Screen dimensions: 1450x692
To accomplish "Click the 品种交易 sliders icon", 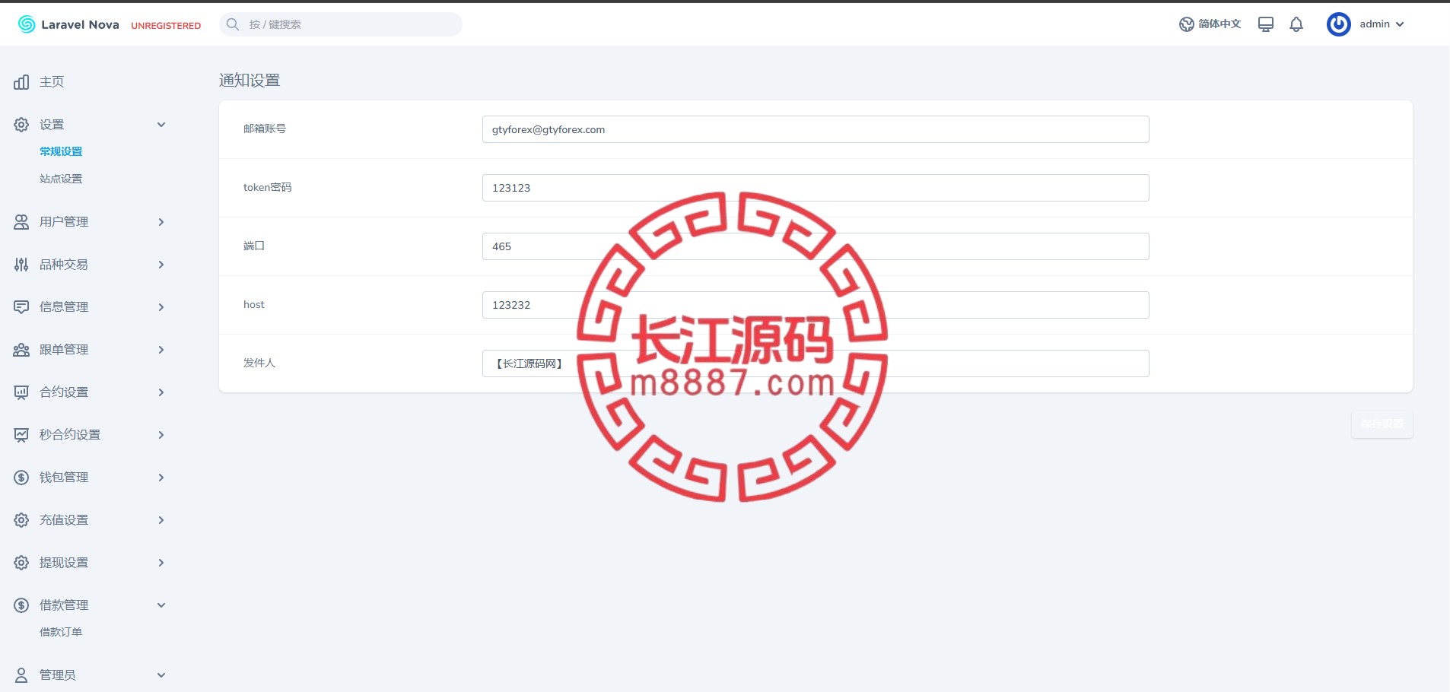I will (x=21, y=265).
